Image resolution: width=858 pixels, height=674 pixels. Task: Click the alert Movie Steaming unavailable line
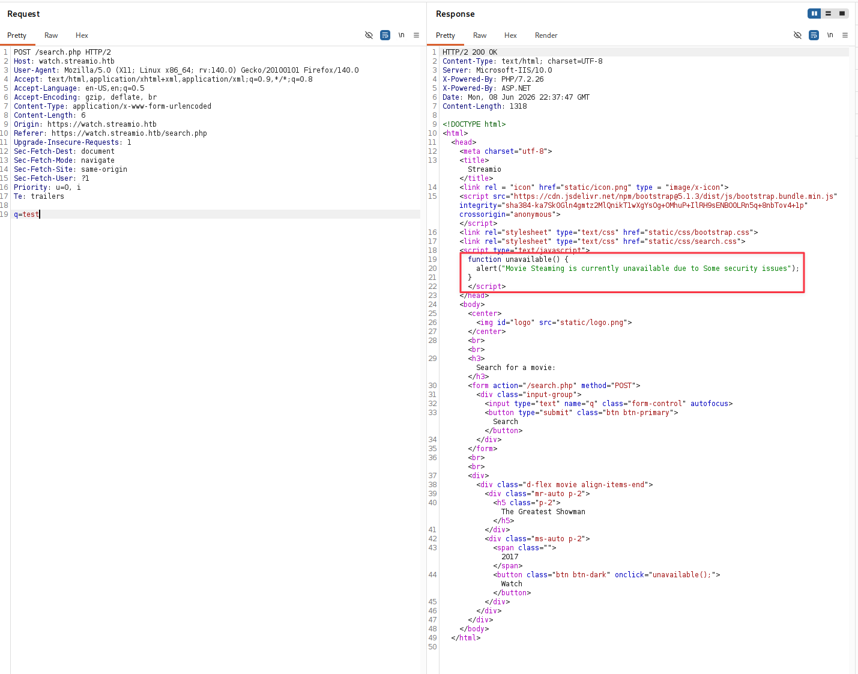[638, 269]
